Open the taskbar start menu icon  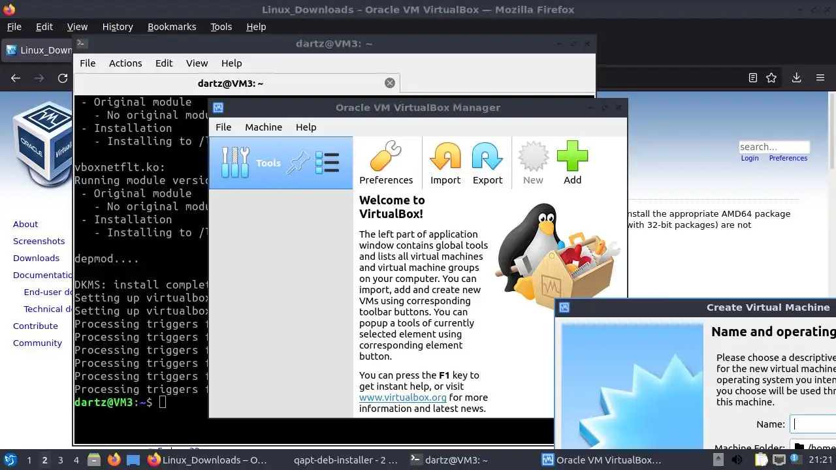10,460
